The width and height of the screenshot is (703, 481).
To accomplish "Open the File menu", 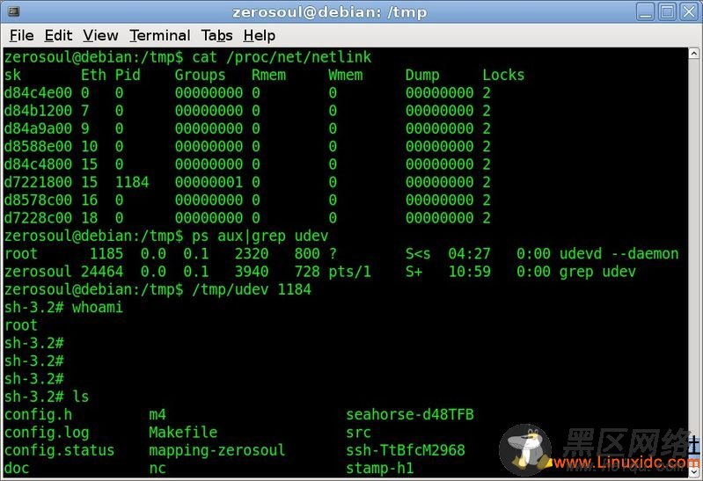I will (21, 35).
